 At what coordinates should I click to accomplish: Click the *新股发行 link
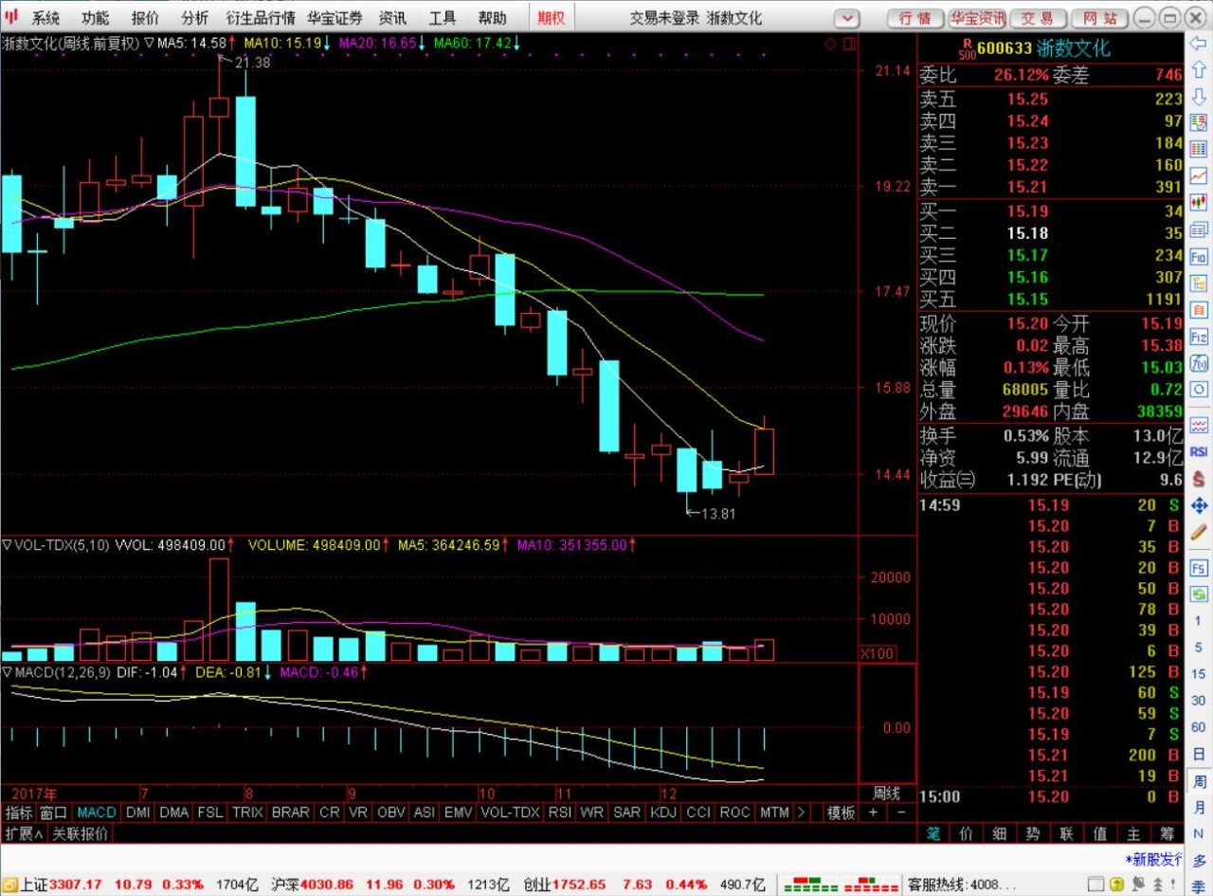(x=1153, y=859)
